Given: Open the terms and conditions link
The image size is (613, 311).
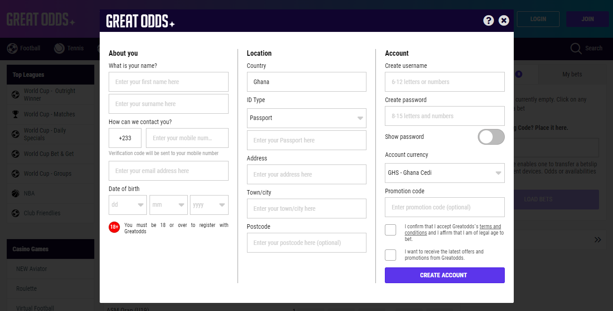Looking at the screenshot, I should (490, 227).
